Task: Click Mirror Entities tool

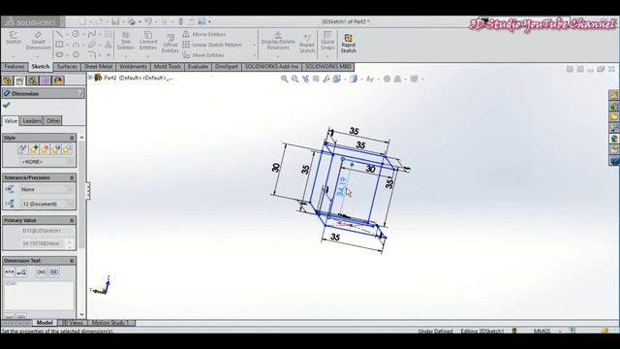Action: pos(204,35)
